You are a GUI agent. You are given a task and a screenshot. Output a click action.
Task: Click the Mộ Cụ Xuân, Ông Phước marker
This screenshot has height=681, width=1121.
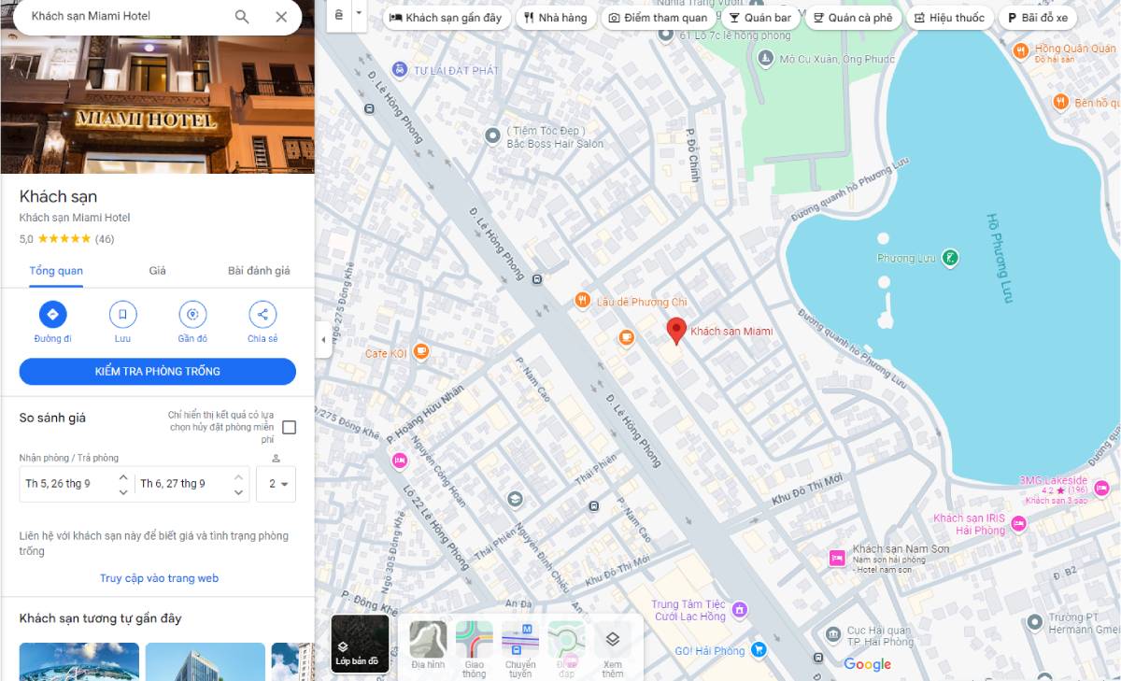(x=765, y=59)
